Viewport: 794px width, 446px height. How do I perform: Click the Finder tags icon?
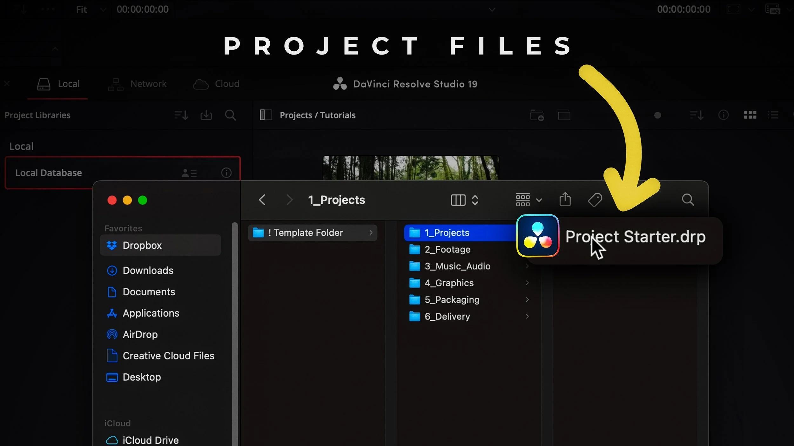click(595, 200)
